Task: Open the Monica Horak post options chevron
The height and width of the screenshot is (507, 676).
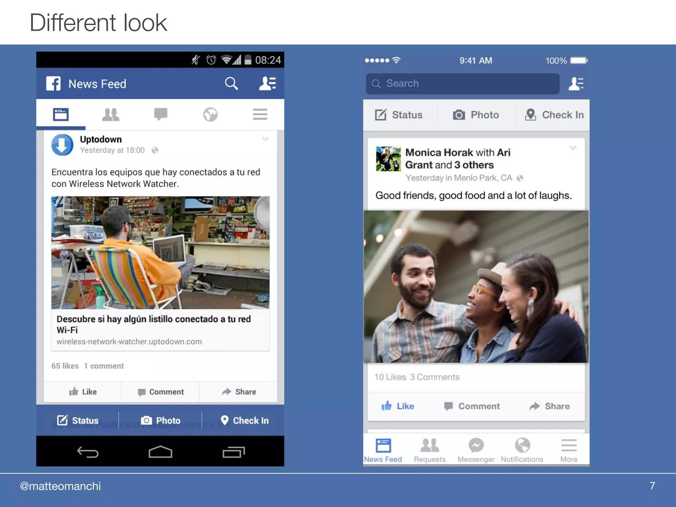Action: pyautogui.click(x=573, y=148)
